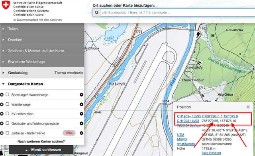Enable Wanderwege layer checkbox
The image size is (255, 156).
pos(7,104)
